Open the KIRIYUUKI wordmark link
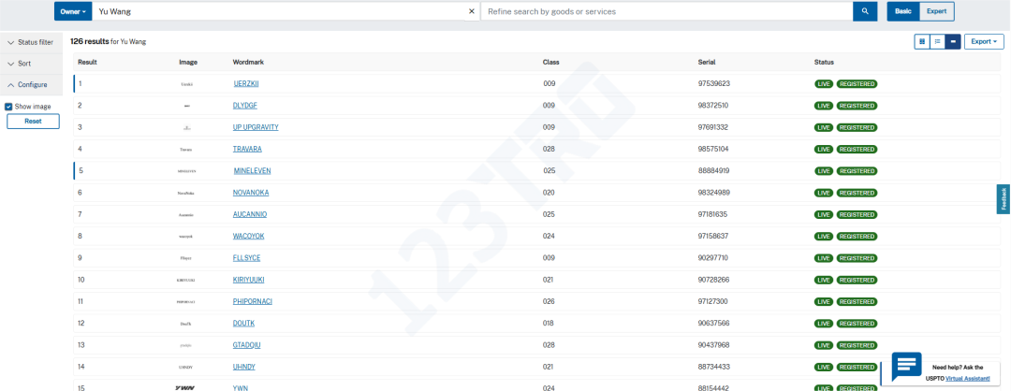 click(x=248, y=280)
